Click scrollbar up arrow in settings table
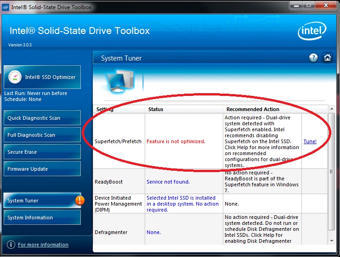The width and height of the screenshot is (340, 257). tap(332, 109)
